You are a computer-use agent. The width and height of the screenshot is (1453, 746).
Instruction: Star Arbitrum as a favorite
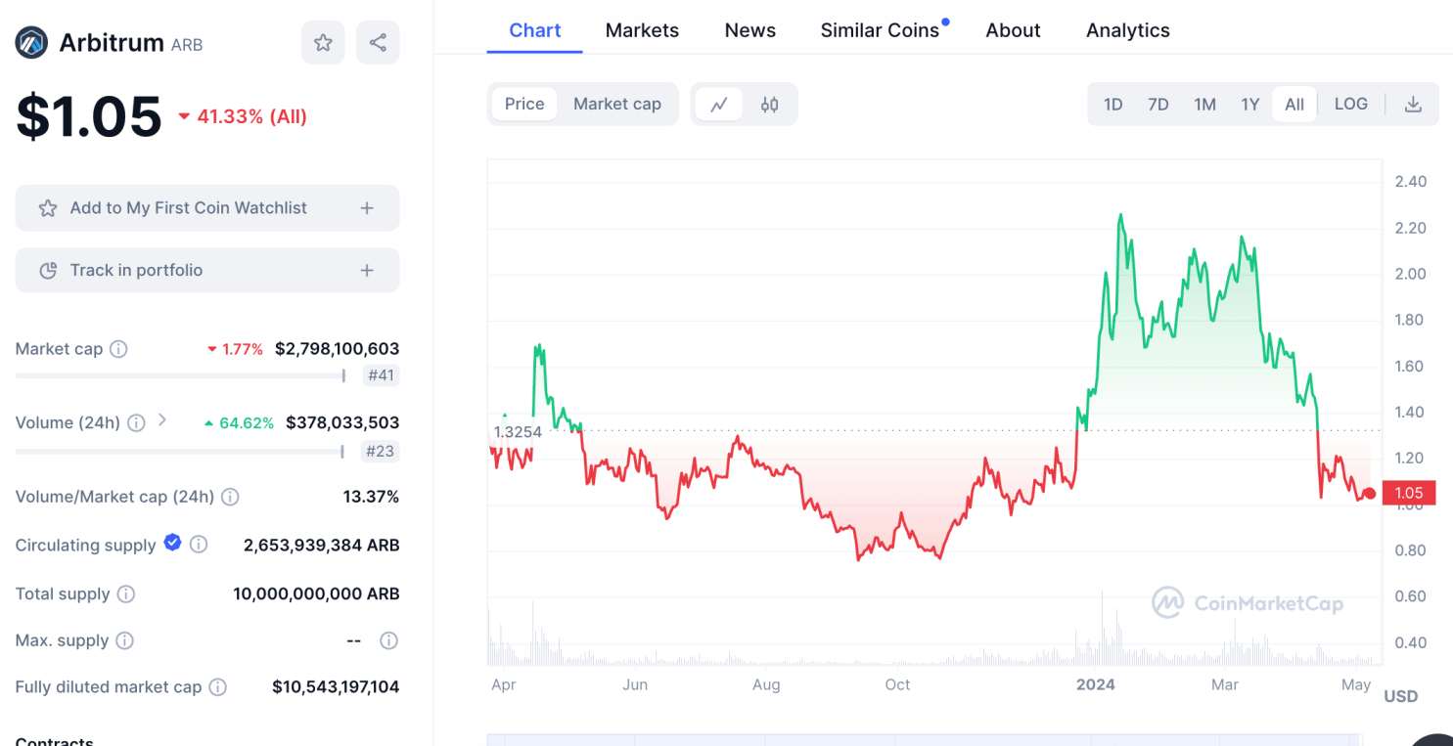coord(323,42)
